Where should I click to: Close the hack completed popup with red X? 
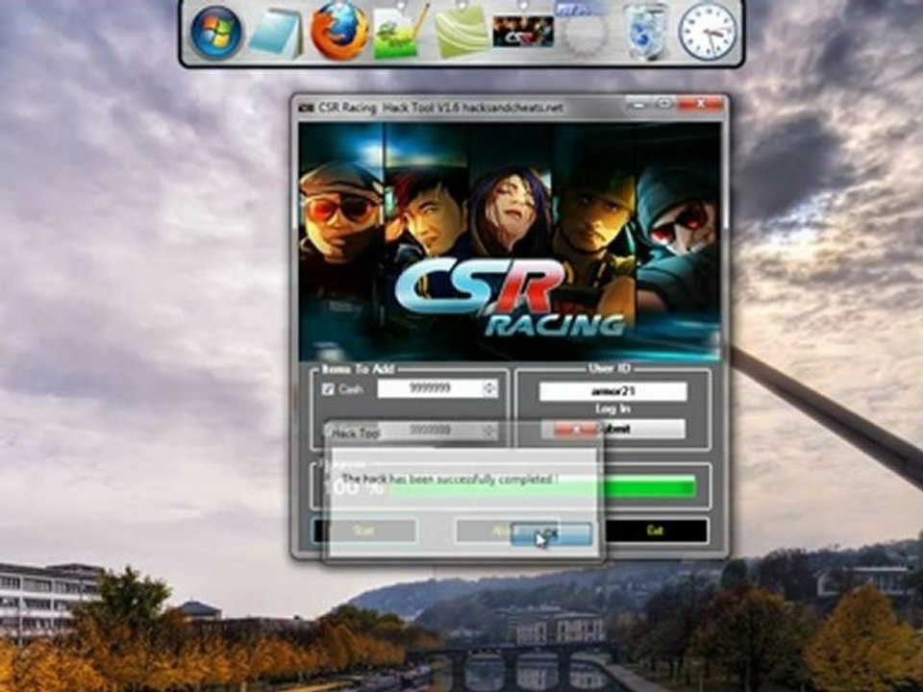pyautogui.click(x=576, y=431)
